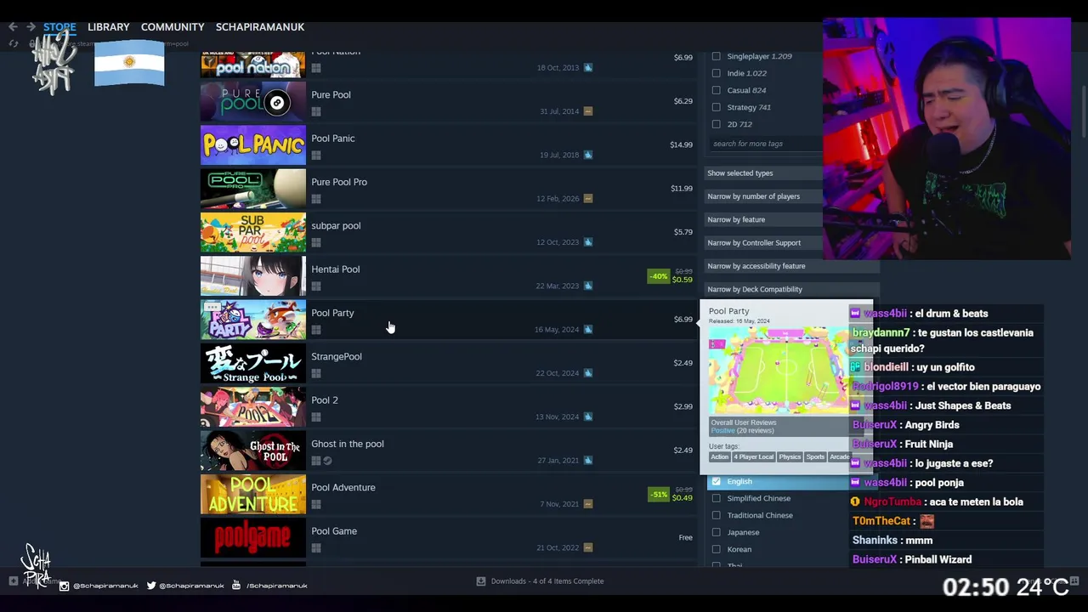Click the positive review icon for Pool 2
Screen dimensions: 1088x612
click(587, 416)
